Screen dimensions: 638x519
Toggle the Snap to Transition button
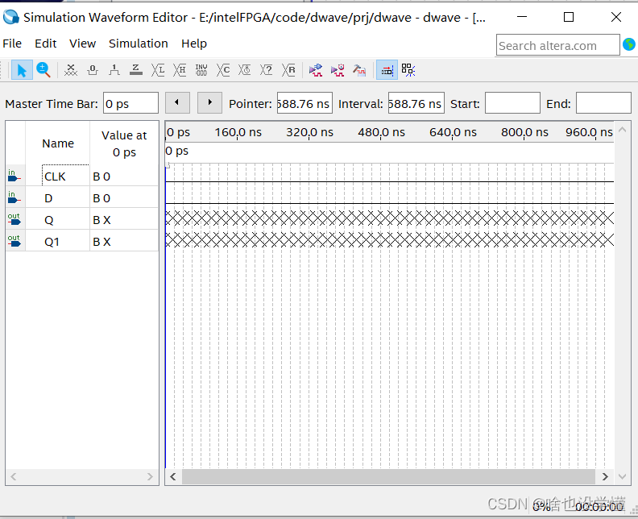point(387,70)
